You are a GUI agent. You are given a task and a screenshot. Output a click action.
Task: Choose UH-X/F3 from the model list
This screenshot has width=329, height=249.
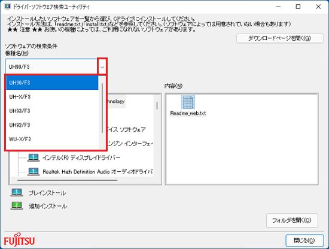coord(52,97)
